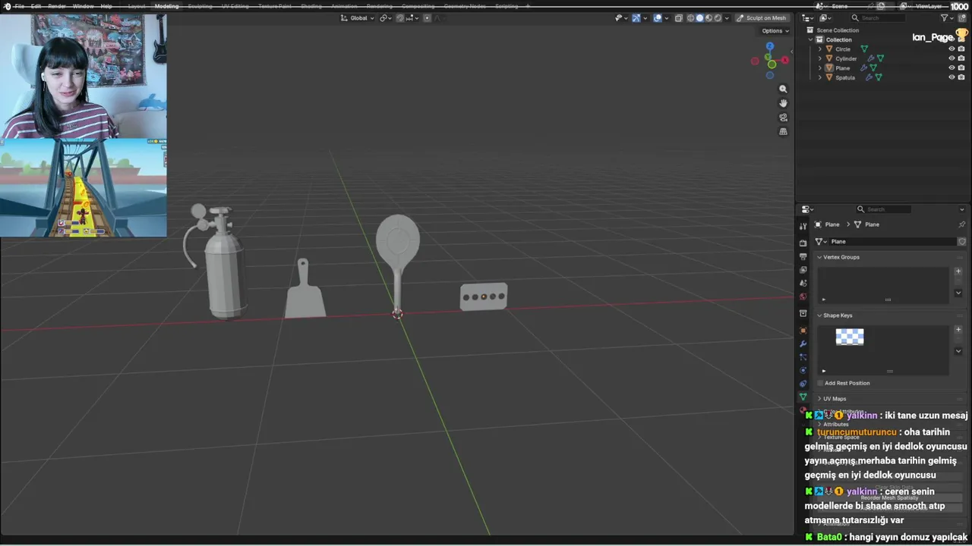The image size is (972, 546).
Task: Select wireframe viewport shading mode
Action: click(x=691, y=18)
